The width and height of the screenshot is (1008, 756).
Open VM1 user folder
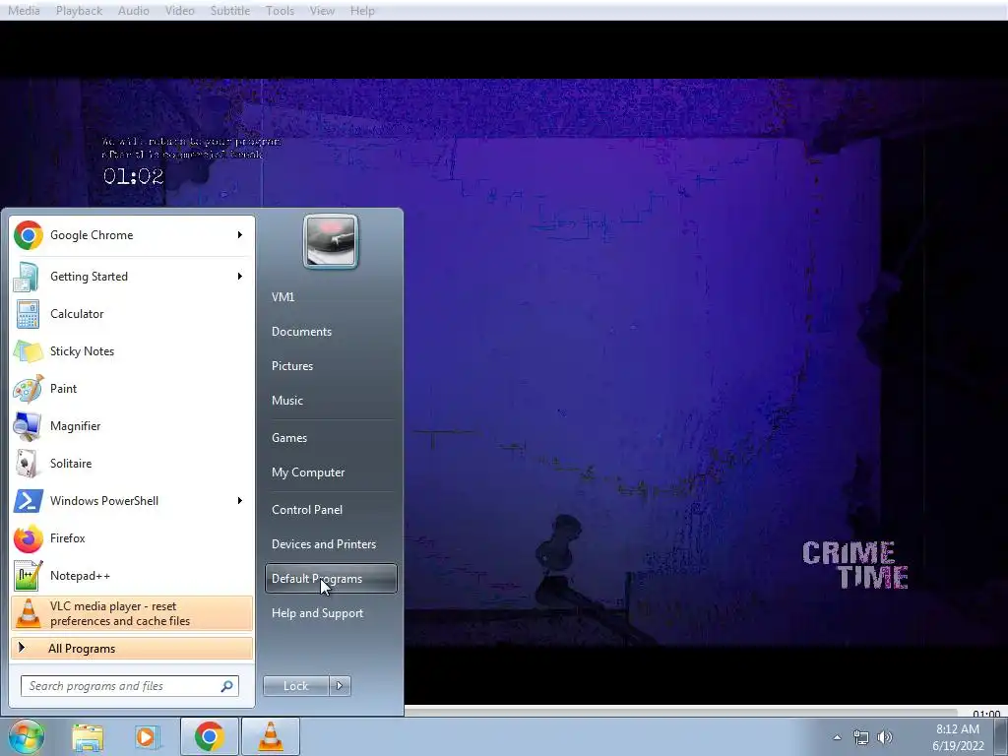click(331, 297)
